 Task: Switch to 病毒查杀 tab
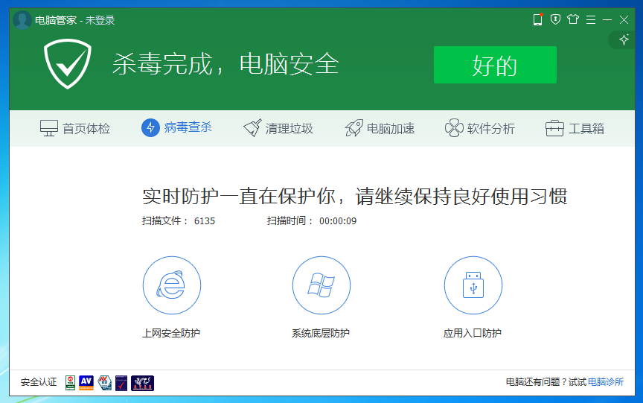[x=176, y=127]
